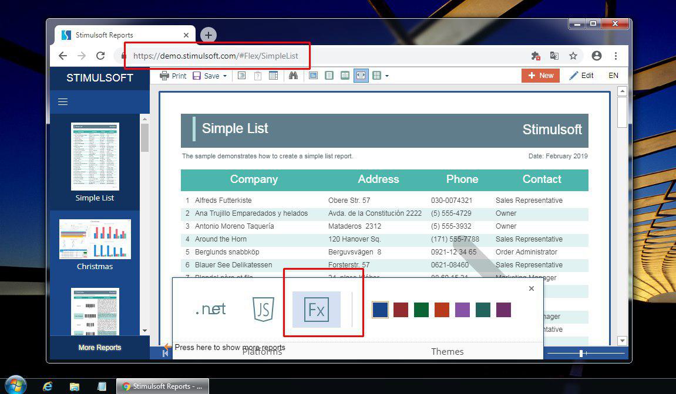Screen dimensions: 676x394
Task: Click the Parameters page icon with question mark
Action: point(258,76)
